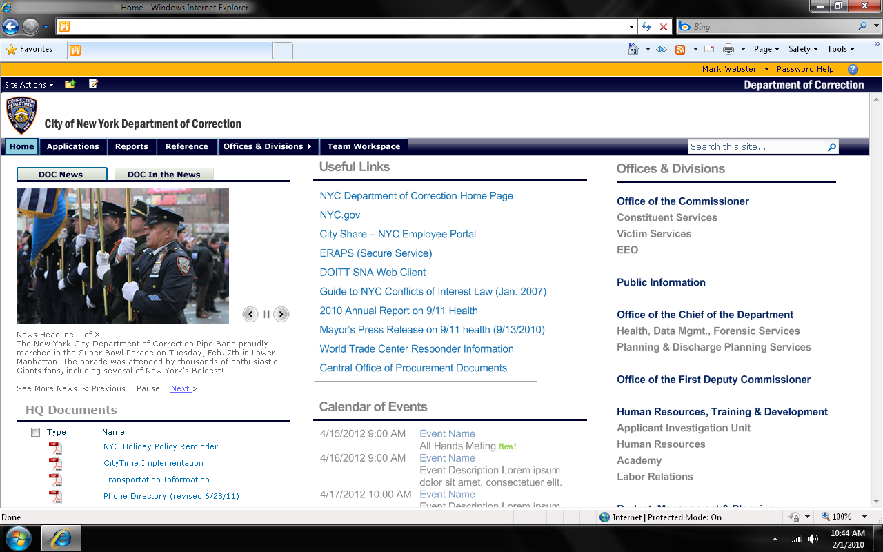Image resolution: width=883 pixels, height=552 pixels.
Task: Tick the HQ Documents select-all checkbox
Action: pos(35,432)
